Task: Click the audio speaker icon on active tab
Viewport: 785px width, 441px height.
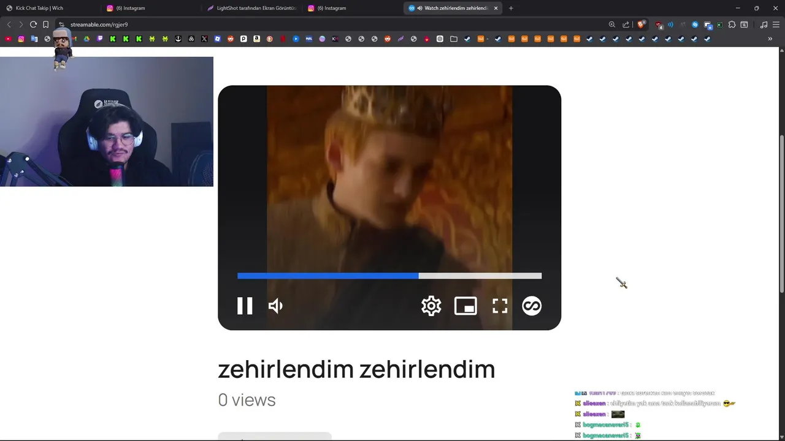Action: (419, 8)
